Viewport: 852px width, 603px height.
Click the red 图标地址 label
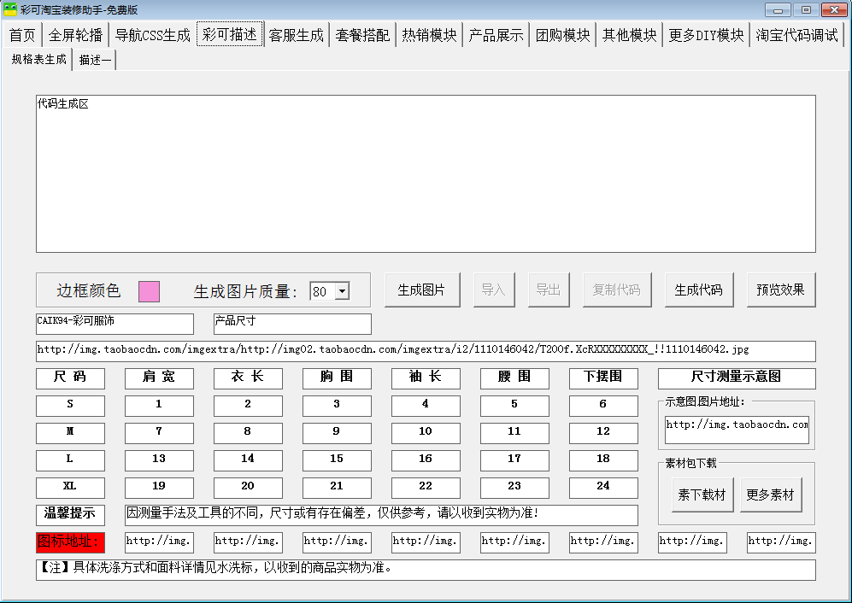tap(70, 542)
